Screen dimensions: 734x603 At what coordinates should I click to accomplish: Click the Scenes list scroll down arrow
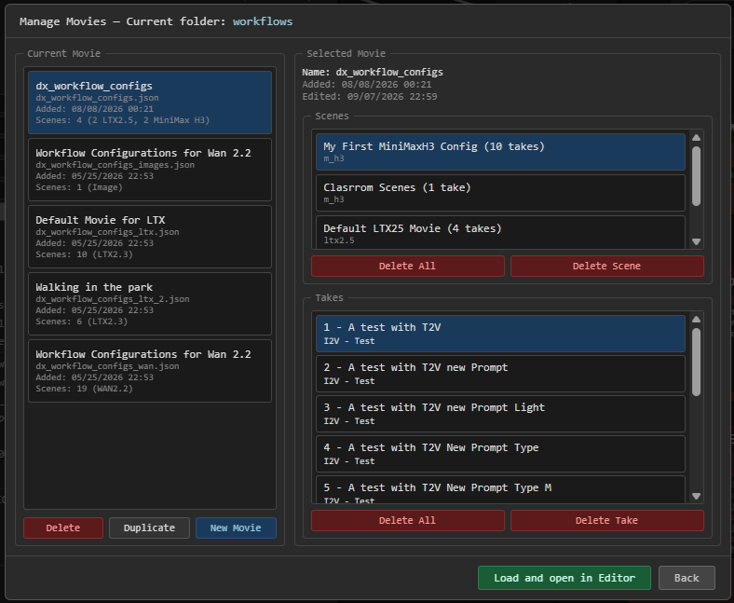pos(696,241)
